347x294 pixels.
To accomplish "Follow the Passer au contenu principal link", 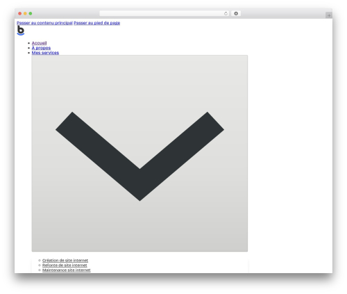I will (x=44, y=23).
